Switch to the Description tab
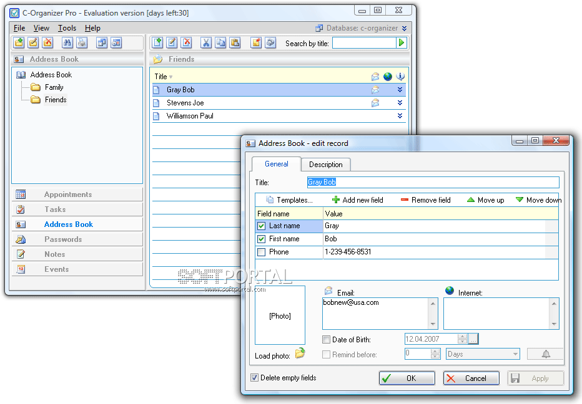 point(325,165)
